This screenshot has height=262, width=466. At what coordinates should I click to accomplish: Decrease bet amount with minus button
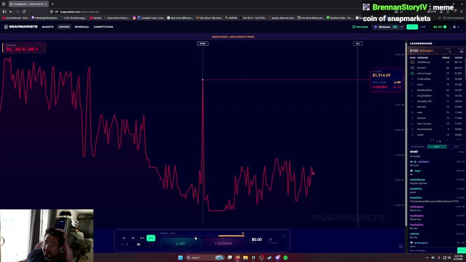coord(122,244)
